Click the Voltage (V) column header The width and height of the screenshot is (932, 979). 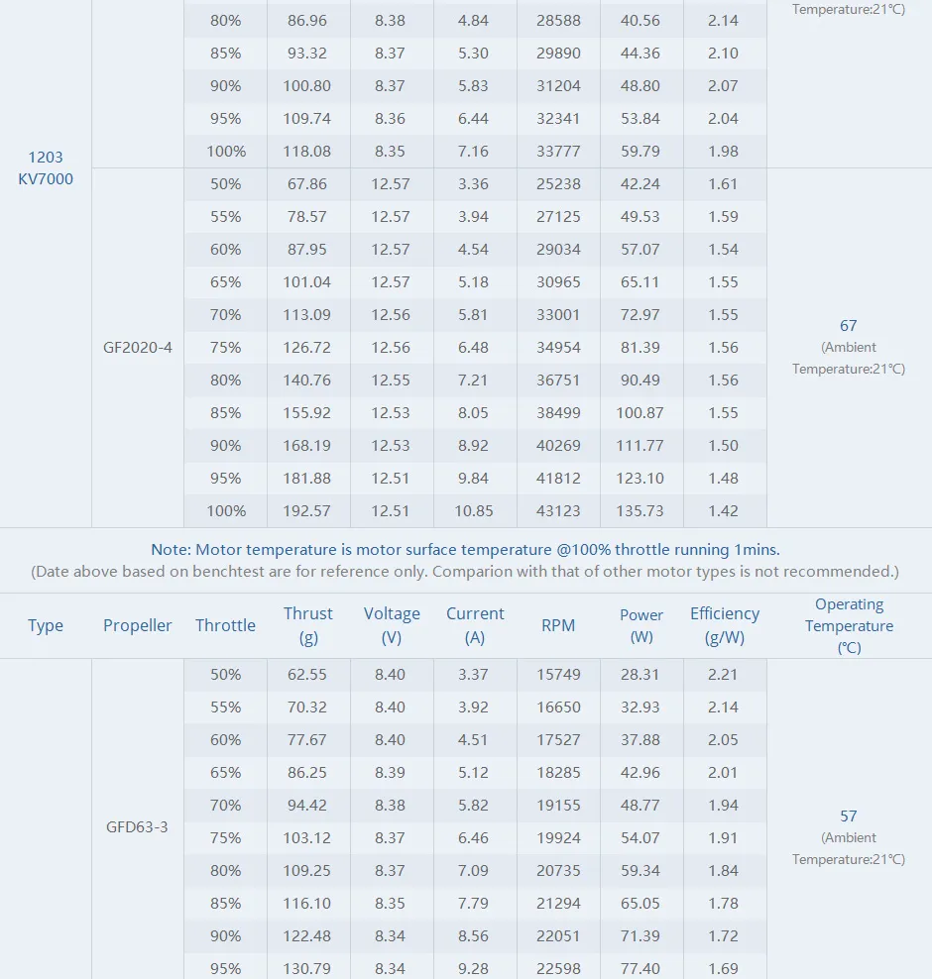click(392, 625)
